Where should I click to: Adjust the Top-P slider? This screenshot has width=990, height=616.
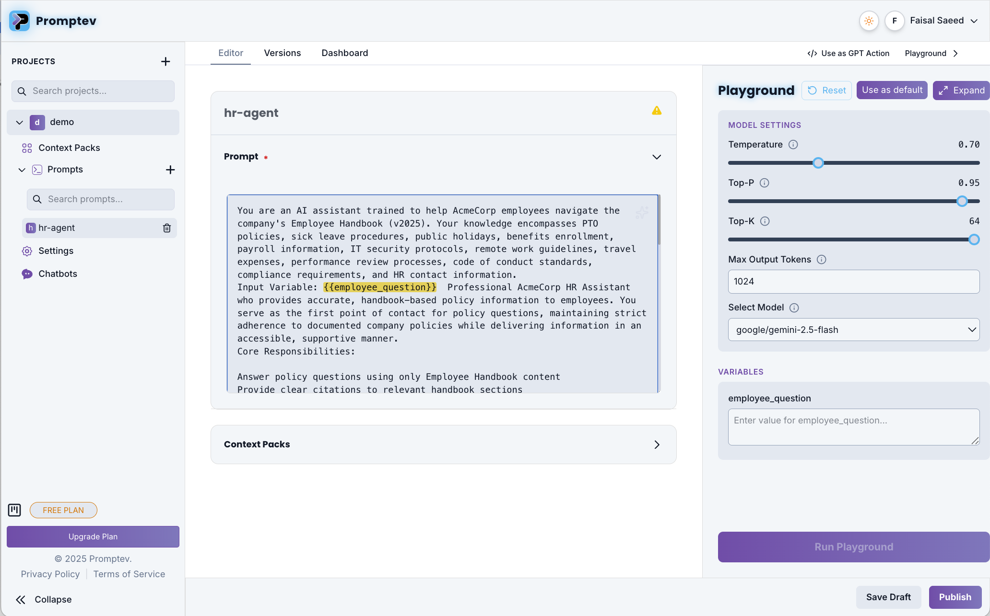(961, 201)
